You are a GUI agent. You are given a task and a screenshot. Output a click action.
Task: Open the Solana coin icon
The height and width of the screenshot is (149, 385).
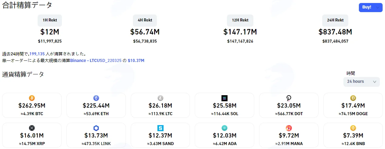[x=225, y=98]
